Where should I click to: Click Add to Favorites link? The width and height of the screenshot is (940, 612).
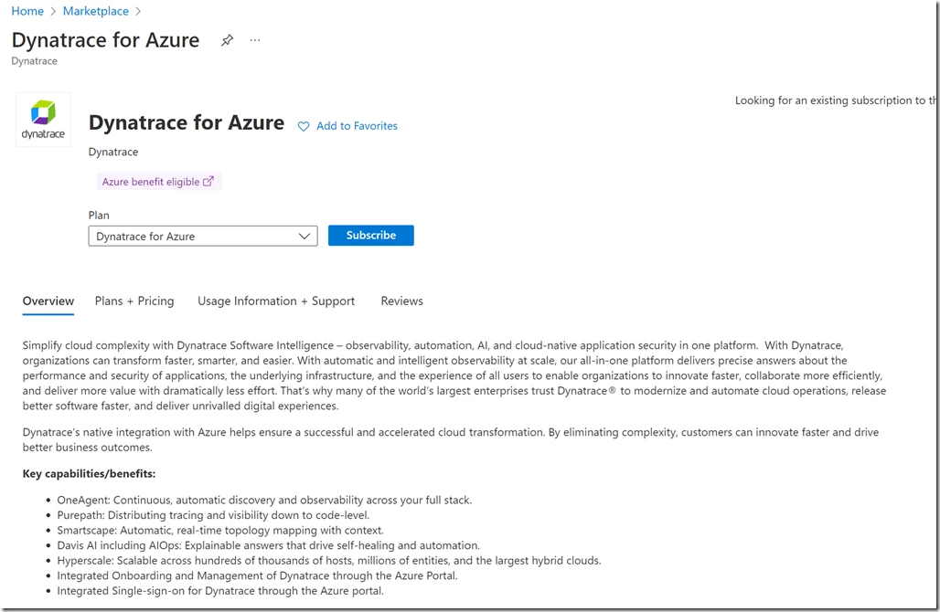(358, 126)
